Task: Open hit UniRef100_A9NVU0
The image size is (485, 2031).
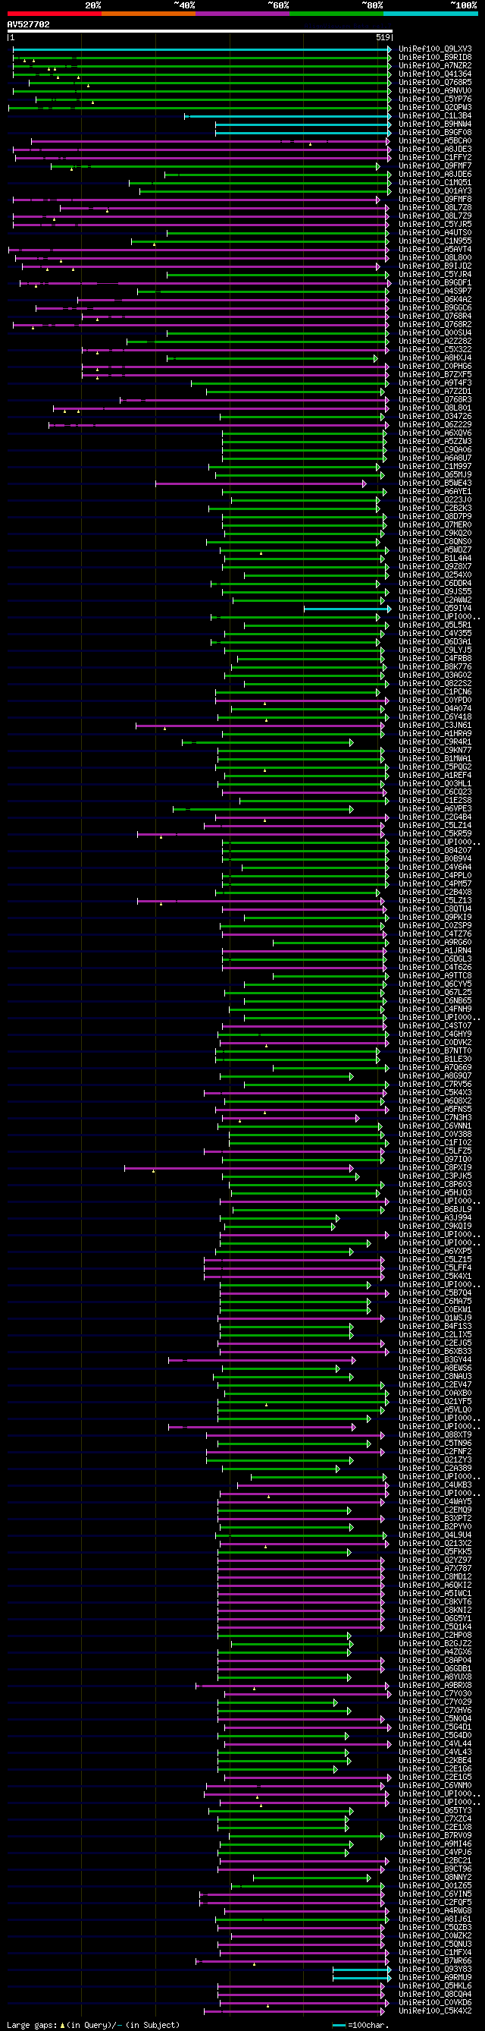Action: [436, 90]
